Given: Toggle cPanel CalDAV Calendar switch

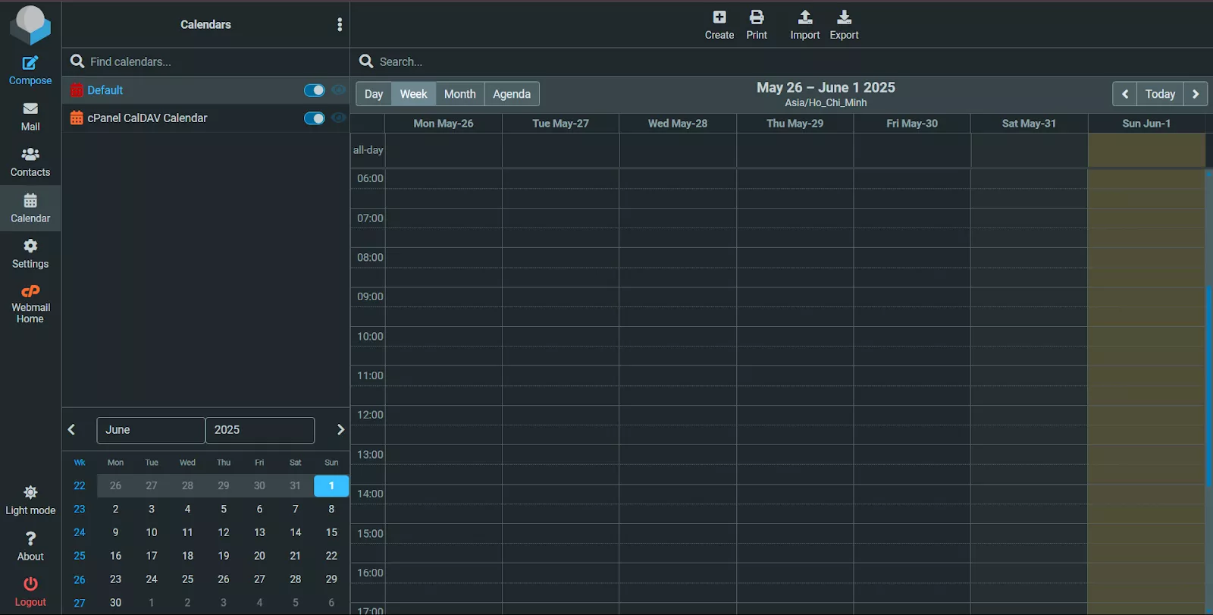Looking at the screenshot, I should [x=314, y=118].
